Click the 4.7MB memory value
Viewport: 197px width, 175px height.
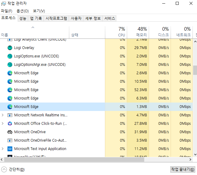(x=142, y=115)
